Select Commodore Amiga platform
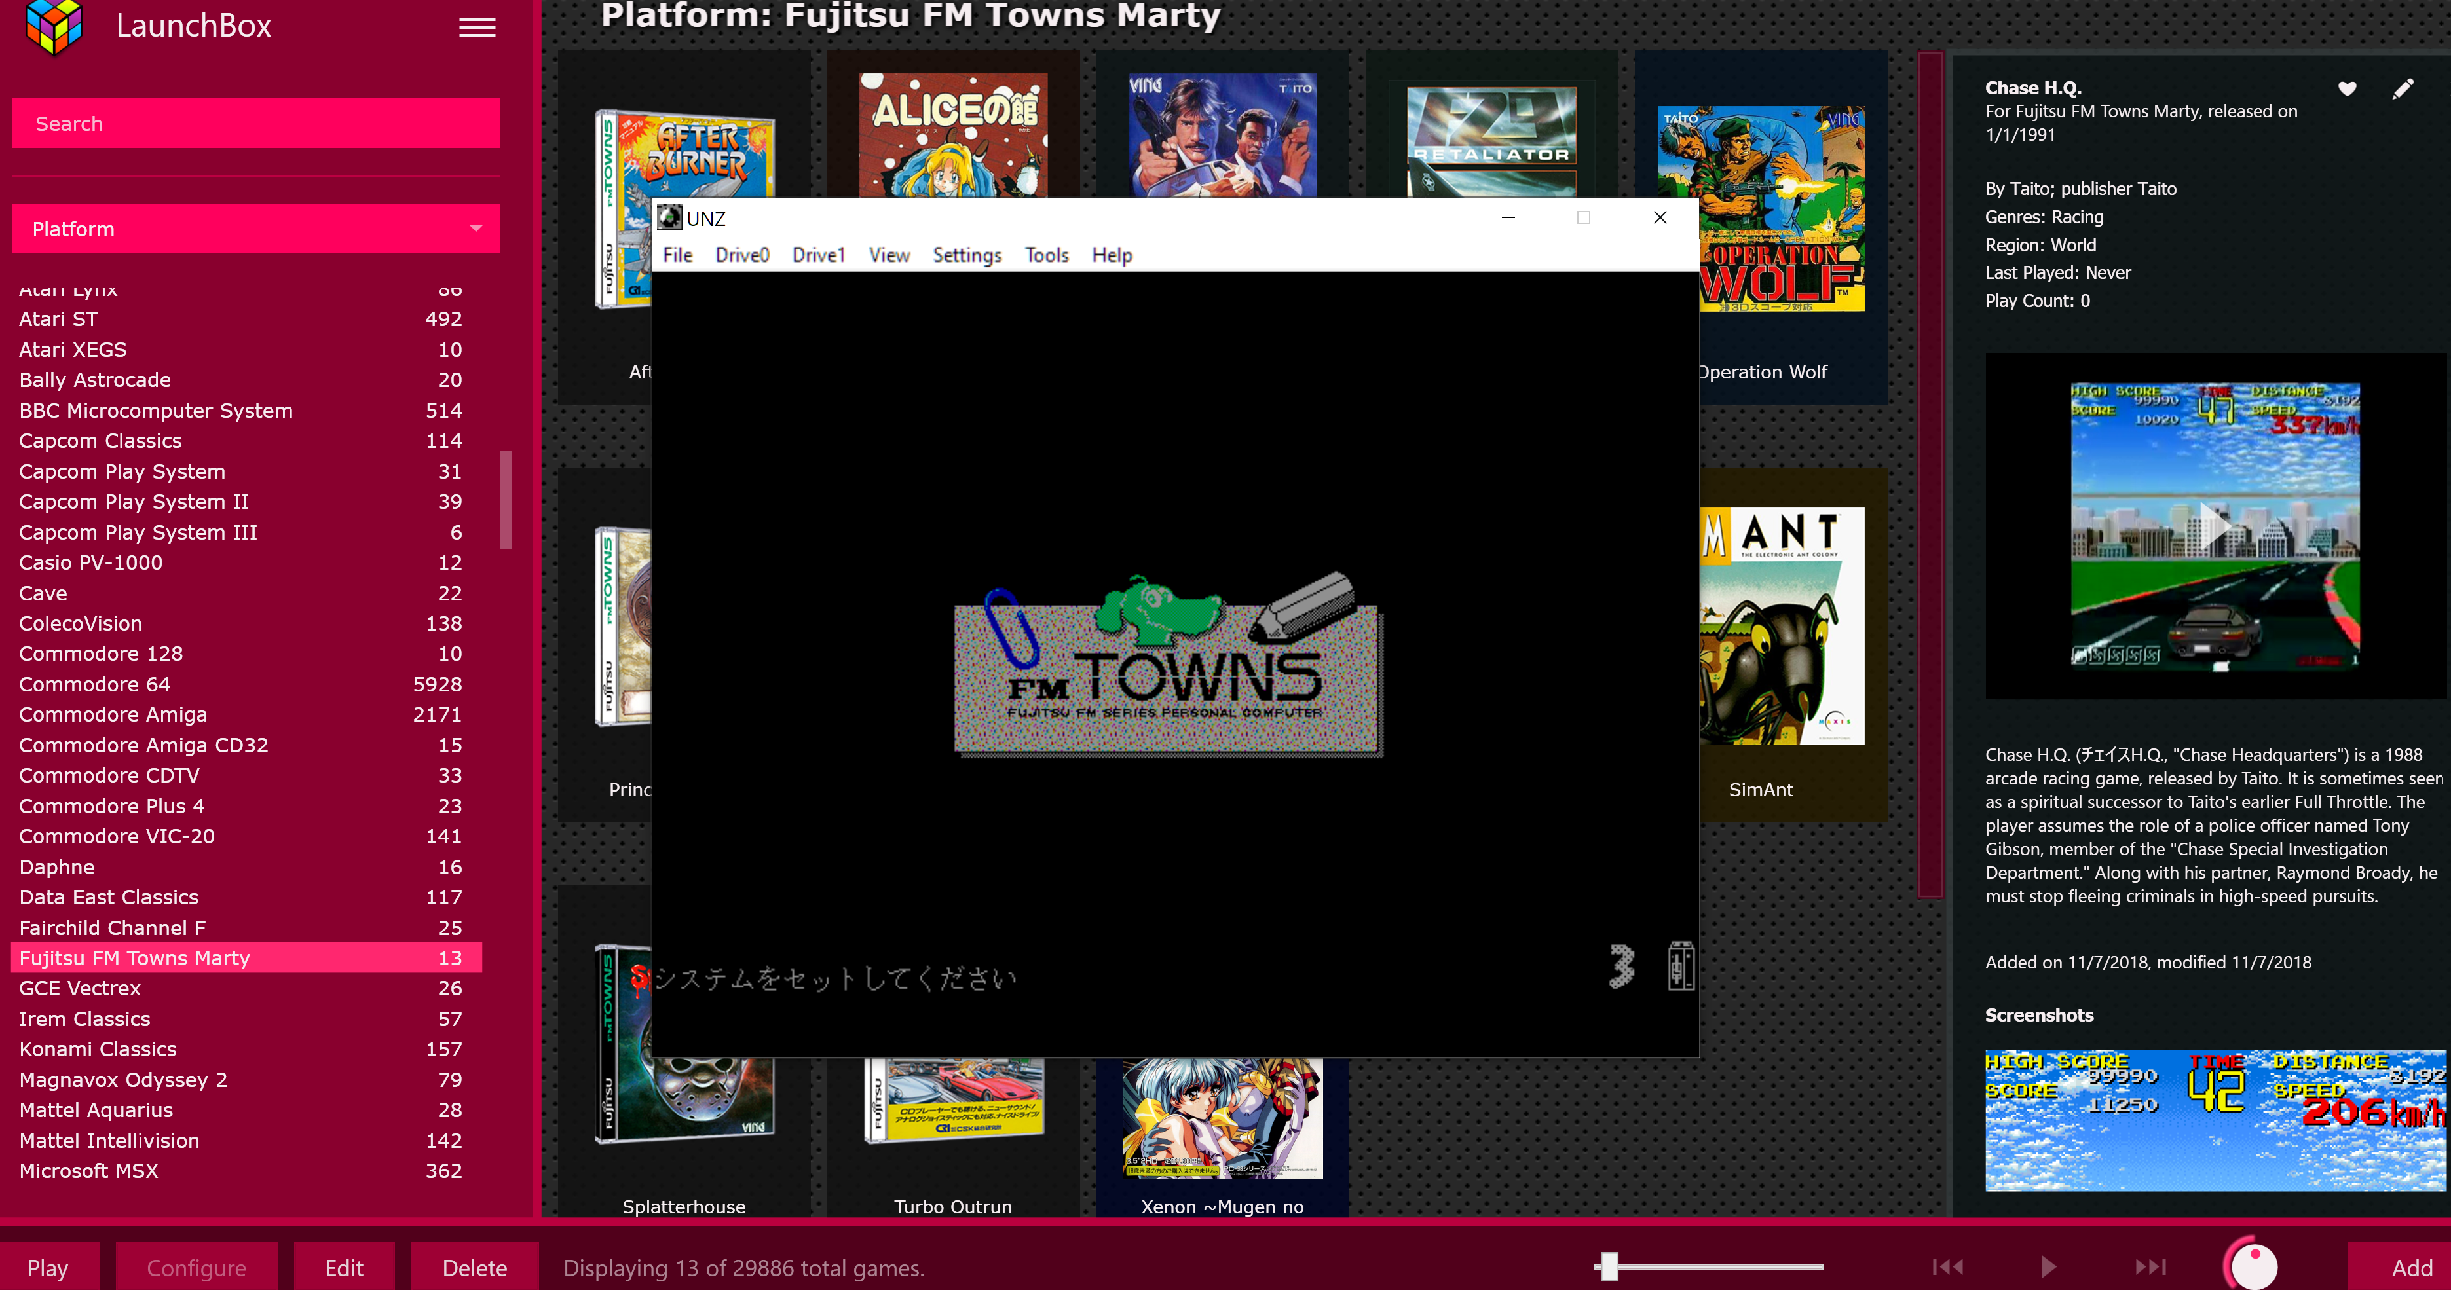Image resolution: width=2451 pixels, height=1290 pixels. point(246,714)
